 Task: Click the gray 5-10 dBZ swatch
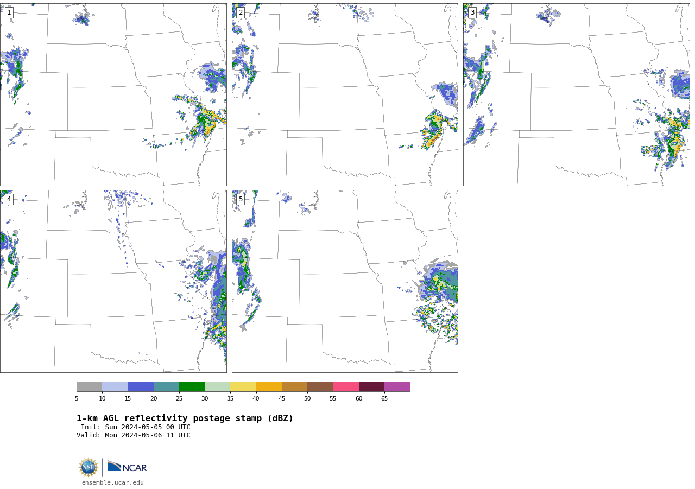[x=89, y=386]
